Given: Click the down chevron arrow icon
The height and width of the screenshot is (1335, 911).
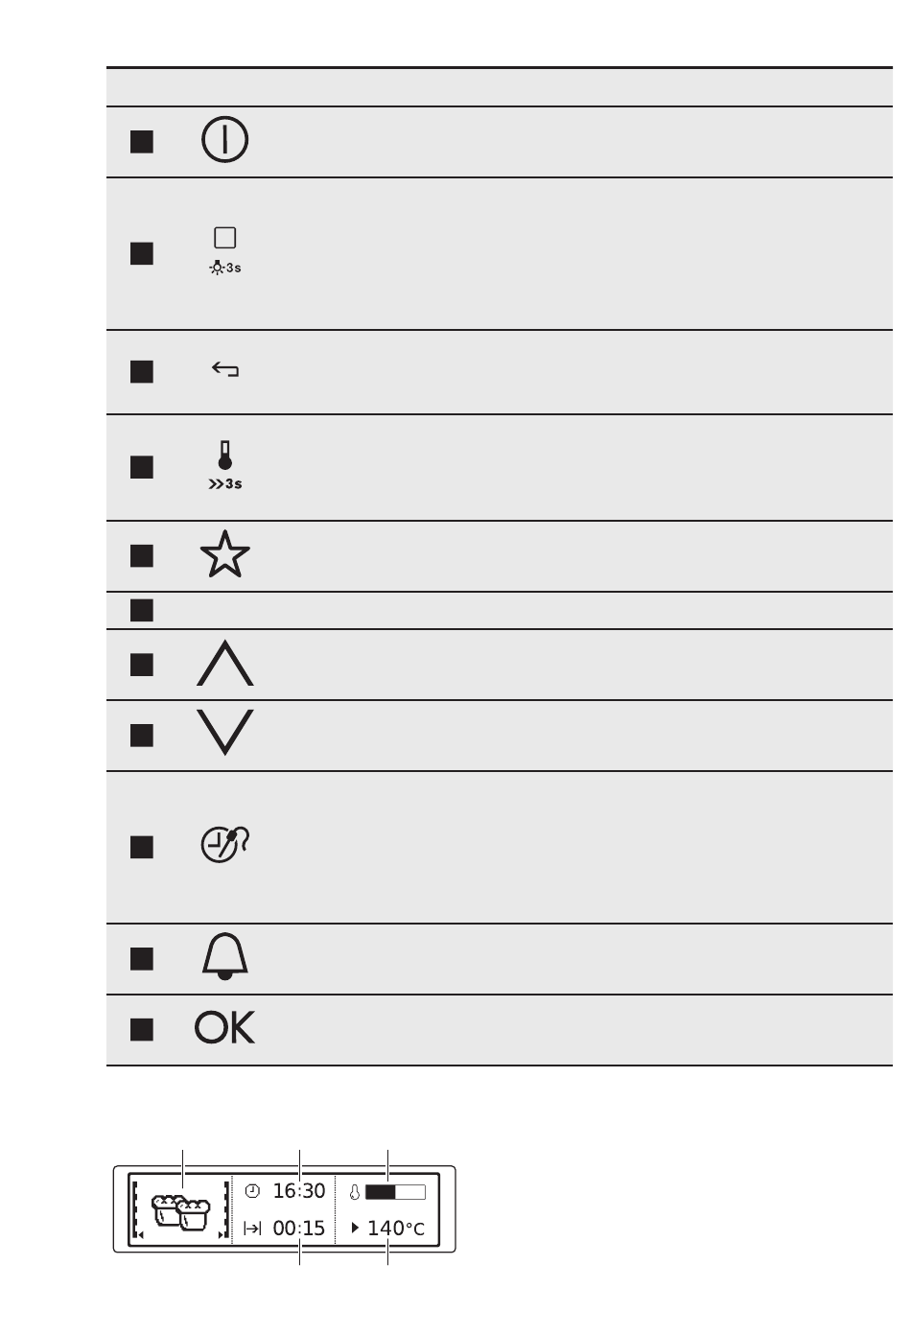Looking at the screenshot, I should pyautogui.click(x=225, y=733).
